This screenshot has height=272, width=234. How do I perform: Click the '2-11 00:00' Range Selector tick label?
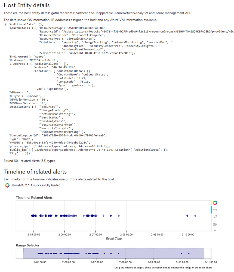(211, 262)
